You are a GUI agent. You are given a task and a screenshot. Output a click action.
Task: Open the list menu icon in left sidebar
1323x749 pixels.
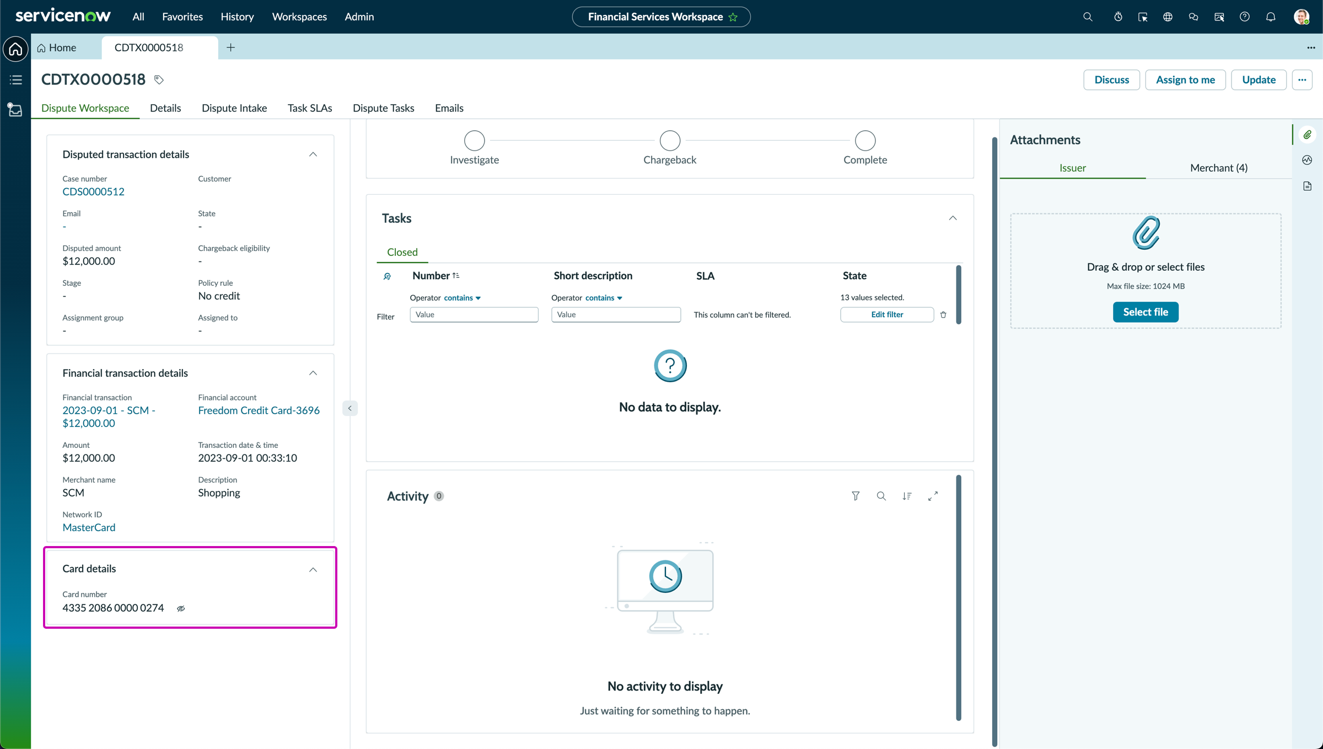(15, 80)
